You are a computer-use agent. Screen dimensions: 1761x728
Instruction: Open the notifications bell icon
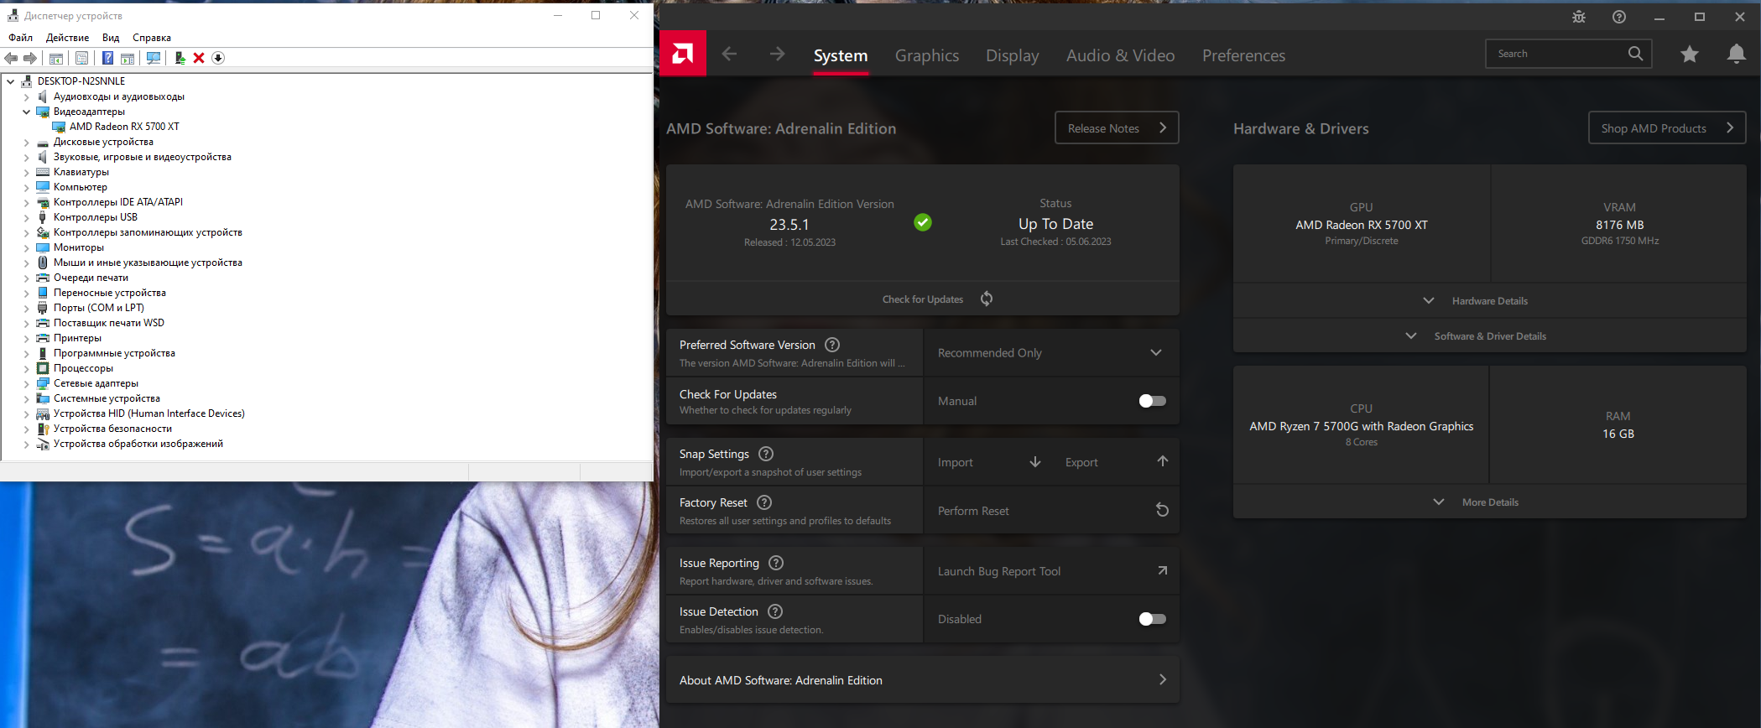(1737, 55)
